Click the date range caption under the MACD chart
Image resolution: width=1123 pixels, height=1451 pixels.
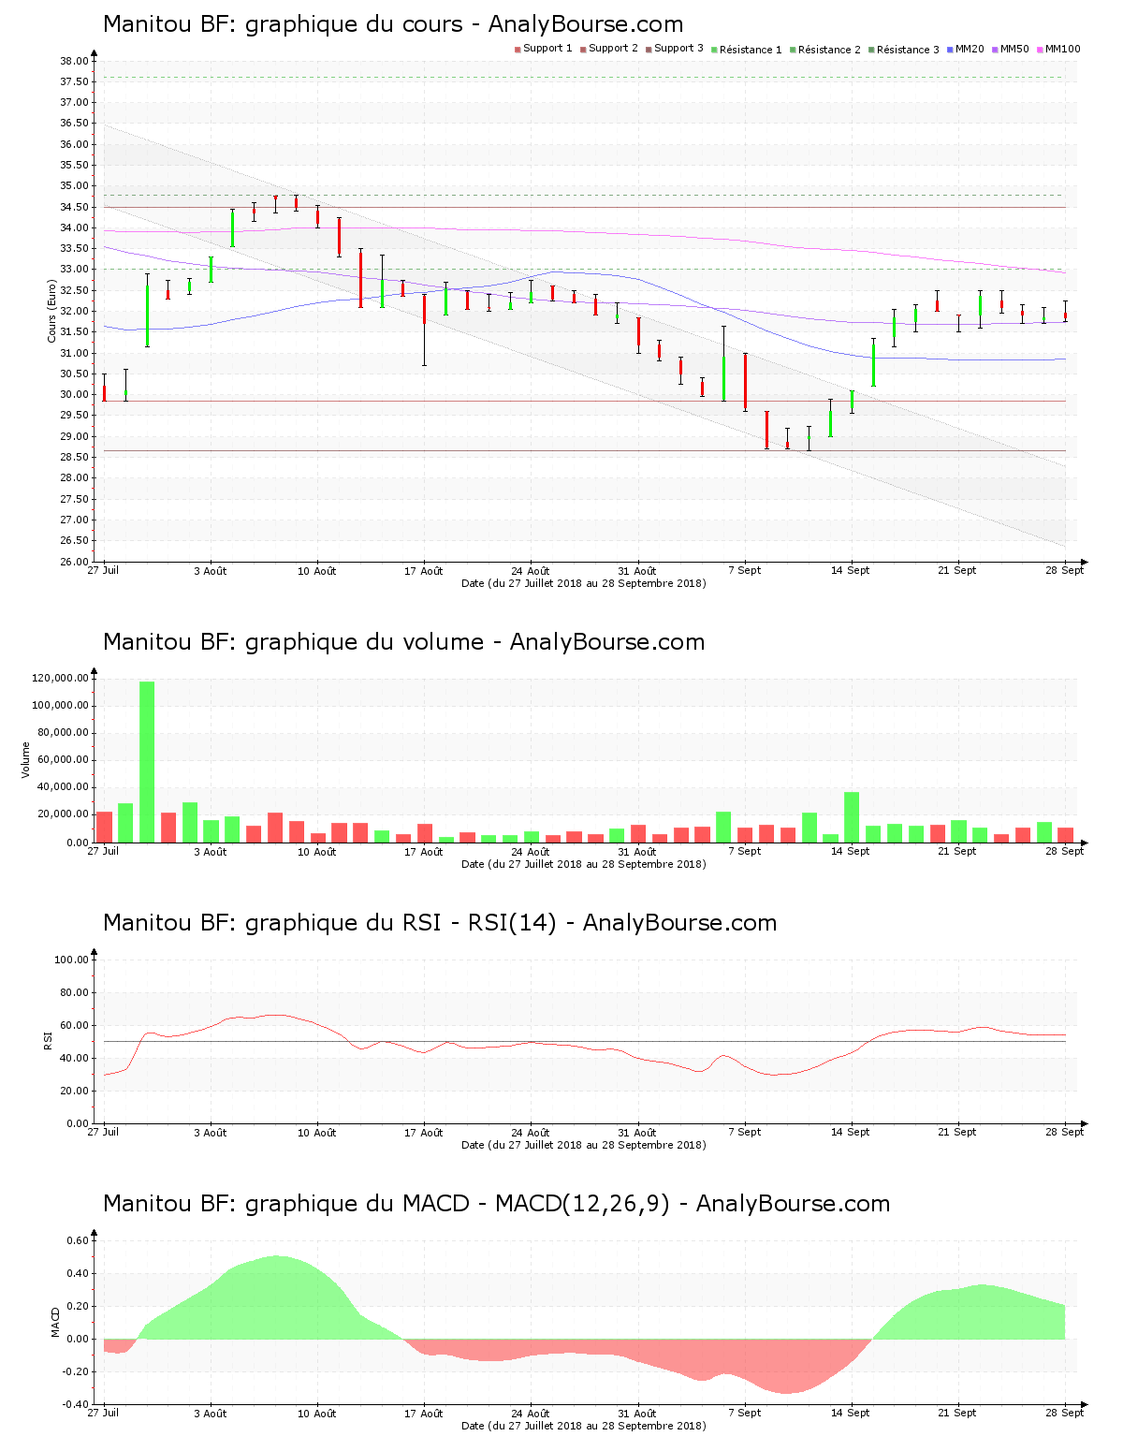tap(584, 1426)
